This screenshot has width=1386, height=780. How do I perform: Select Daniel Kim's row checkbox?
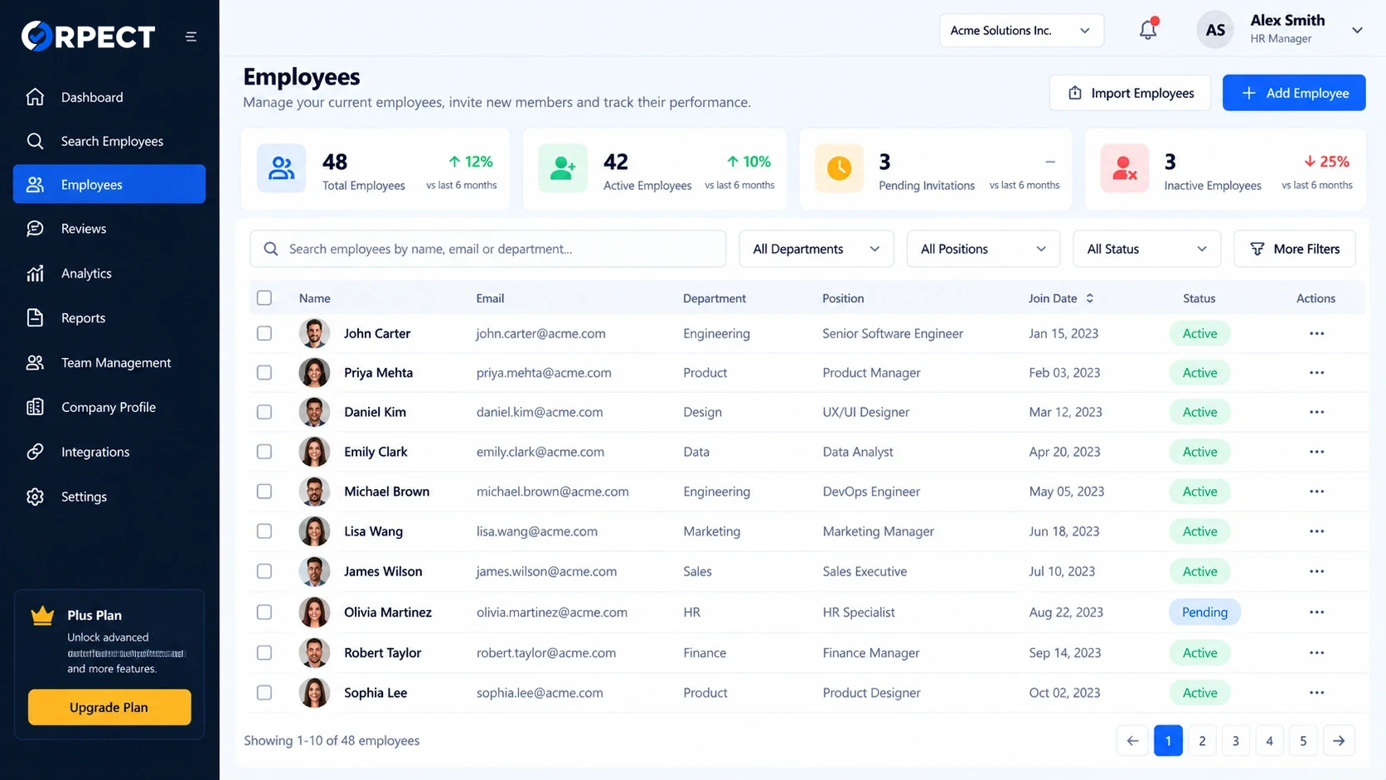(264, 412)
